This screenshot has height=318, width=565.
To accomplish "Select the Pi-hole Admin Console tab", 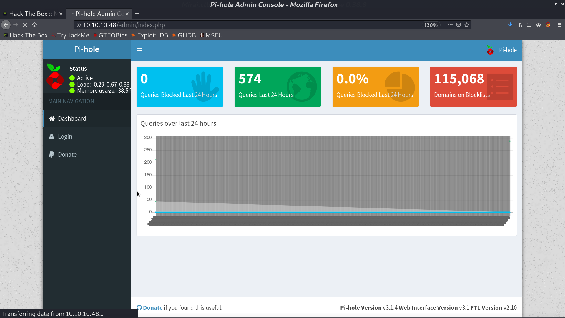I will click(x=99, y=14).
